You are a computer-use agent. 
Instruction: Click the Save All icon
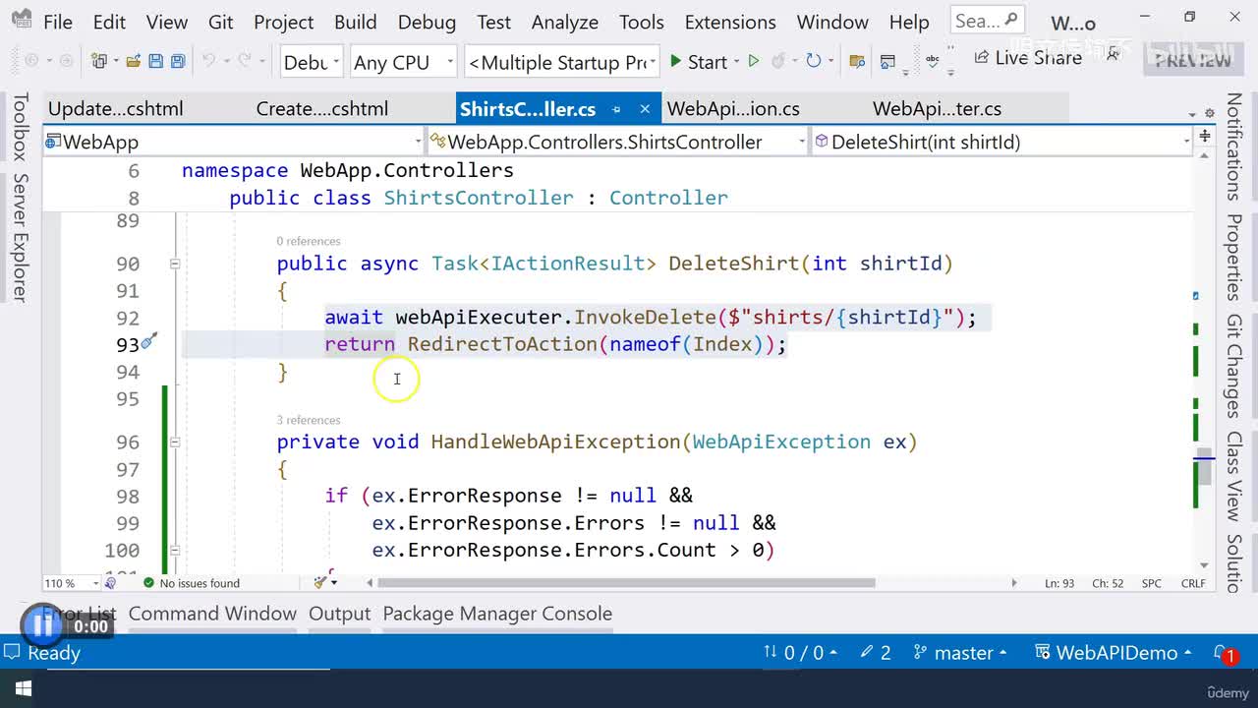pyautogui.click(x=178, y=61)
